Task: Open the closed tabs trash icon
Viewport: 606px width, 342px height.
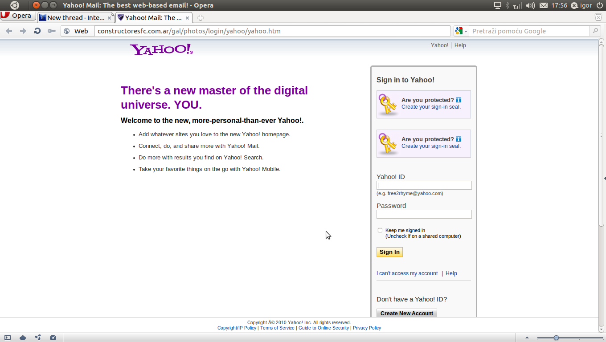Action: click(598, 17)
